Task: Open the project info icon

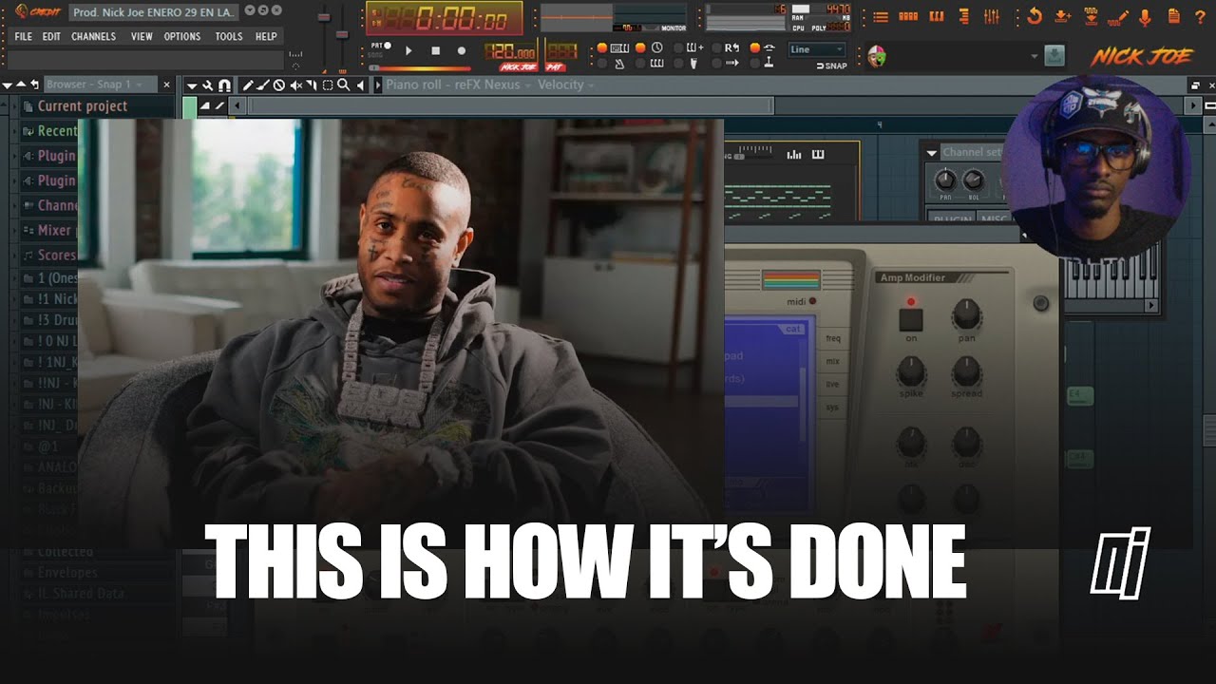Action: pos(1173,17)
